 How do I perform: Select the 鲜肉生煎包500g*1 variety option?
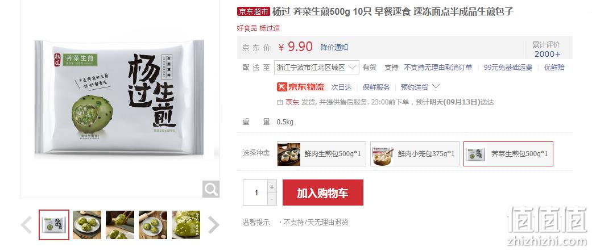pyautogui.click(x=322, y=154)
